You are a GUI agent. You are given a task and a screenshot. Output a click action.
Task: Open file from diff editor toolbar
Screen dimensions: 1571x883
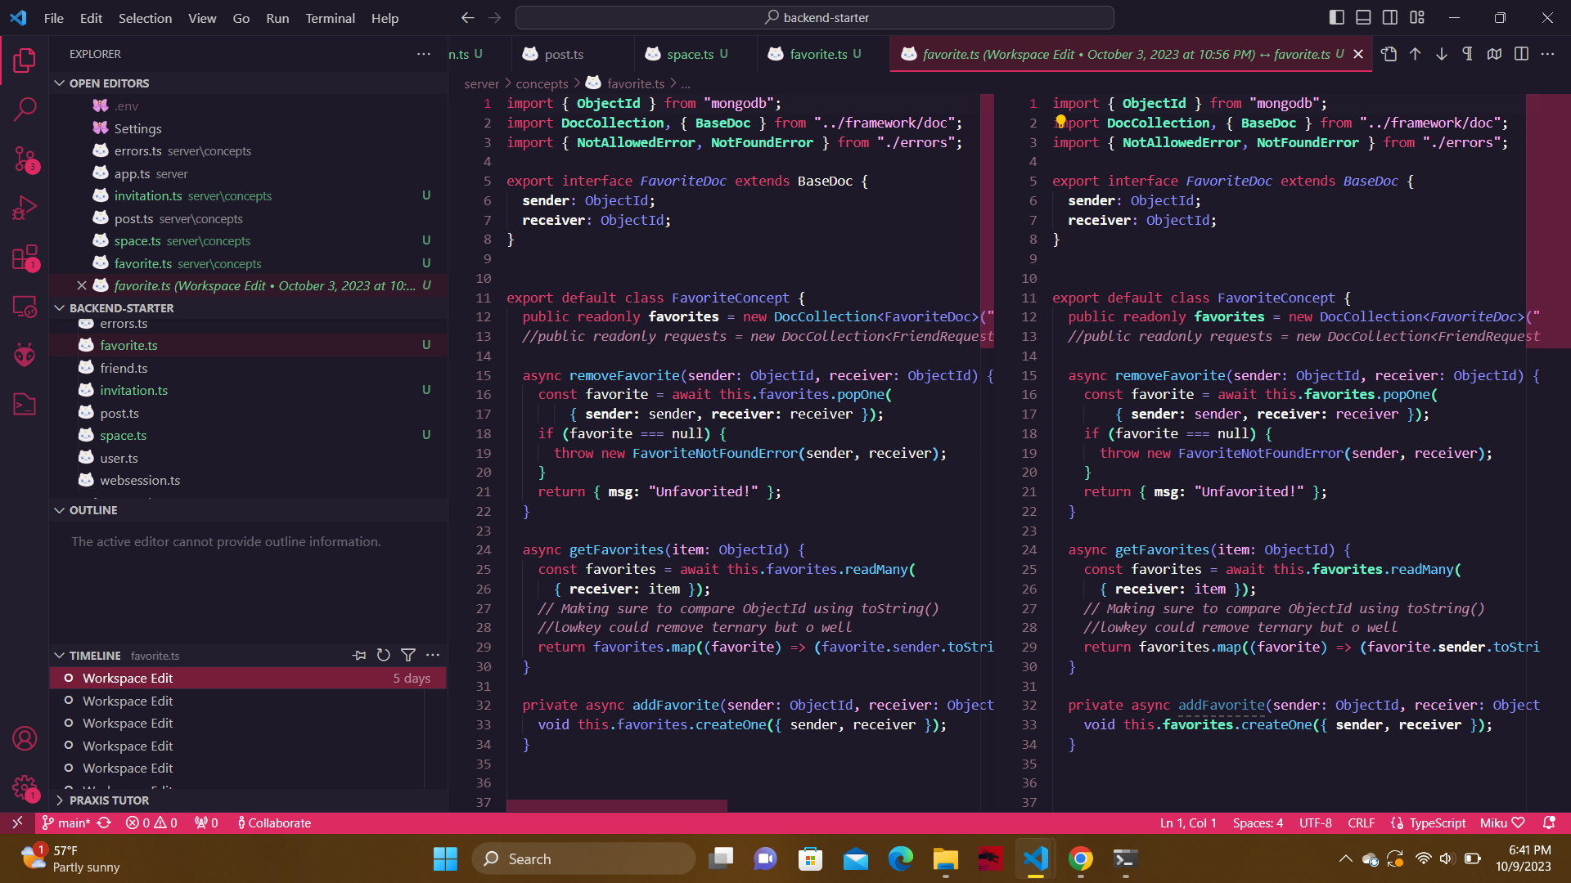pos(1389,54)
